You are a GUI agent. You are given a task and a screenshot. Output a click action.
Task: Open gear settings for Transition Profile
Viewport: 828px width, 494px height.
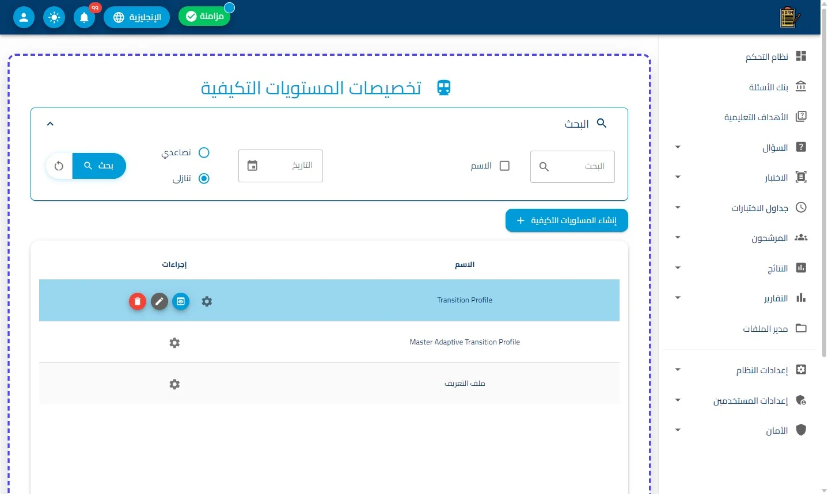pyautogui.click(x=207, y=301)
